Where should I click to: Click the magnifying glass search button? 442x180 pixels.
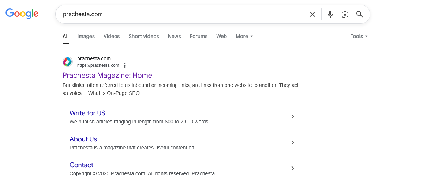[x=360, y=14]
